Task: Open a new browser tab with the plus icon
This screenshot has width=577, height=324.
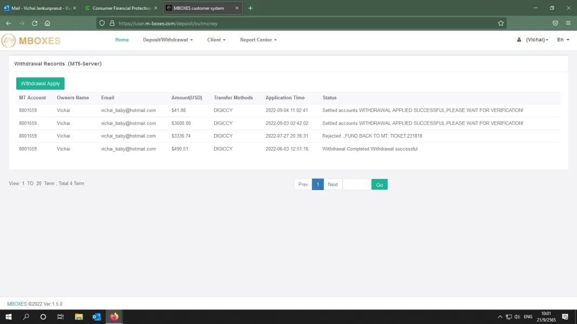Action: click(250, 8)
